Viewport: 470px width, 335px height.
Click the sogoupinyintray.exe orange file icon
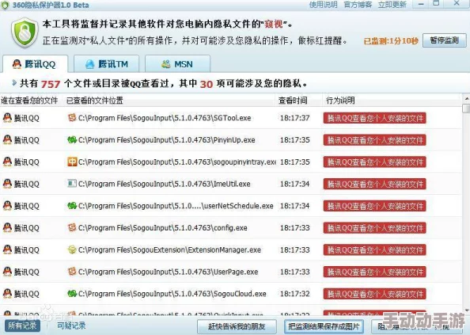tap(72, 162)
